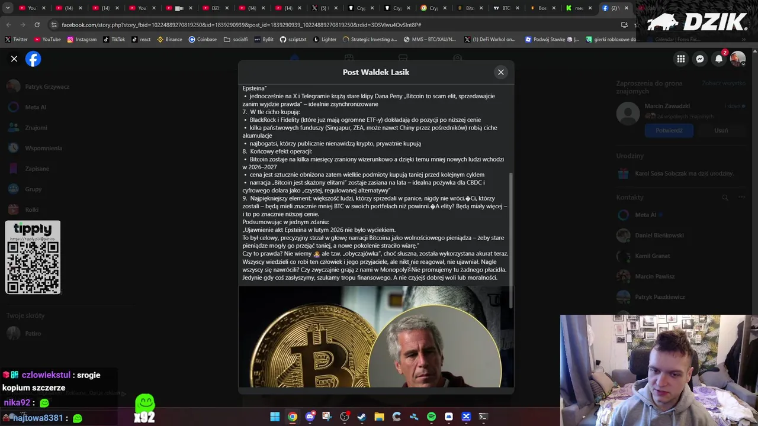Open Znajomi in the left sidebar
Screen dimensions: 758x426
coord(27,128)
